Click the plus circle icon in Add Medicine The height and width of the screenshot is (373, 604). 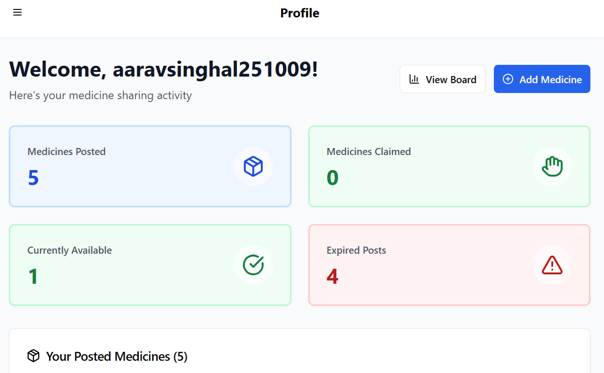coord(508,79)
